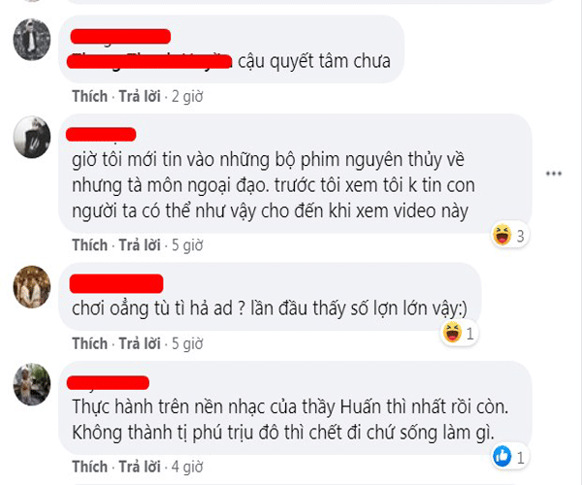Click Thích under the nguyên thủy film comment
Viewport: 582px width, 485px height.
[90, 245]
